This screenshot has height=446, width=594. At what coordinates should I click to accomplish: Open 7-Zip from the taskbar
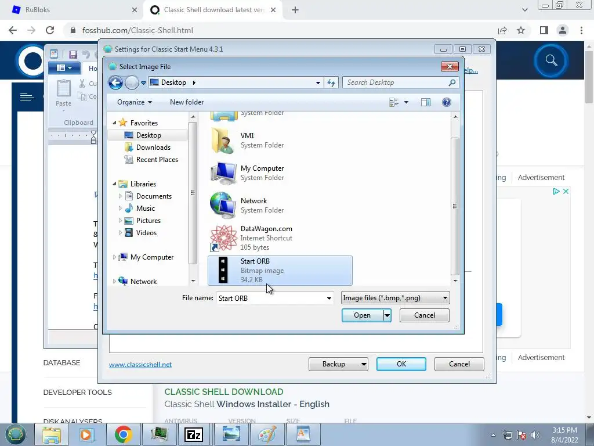tap(194, 434)
